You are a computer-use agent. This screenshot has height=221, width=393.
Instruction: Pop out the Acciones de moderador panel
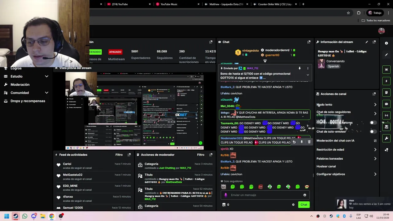tap(211, 155)
